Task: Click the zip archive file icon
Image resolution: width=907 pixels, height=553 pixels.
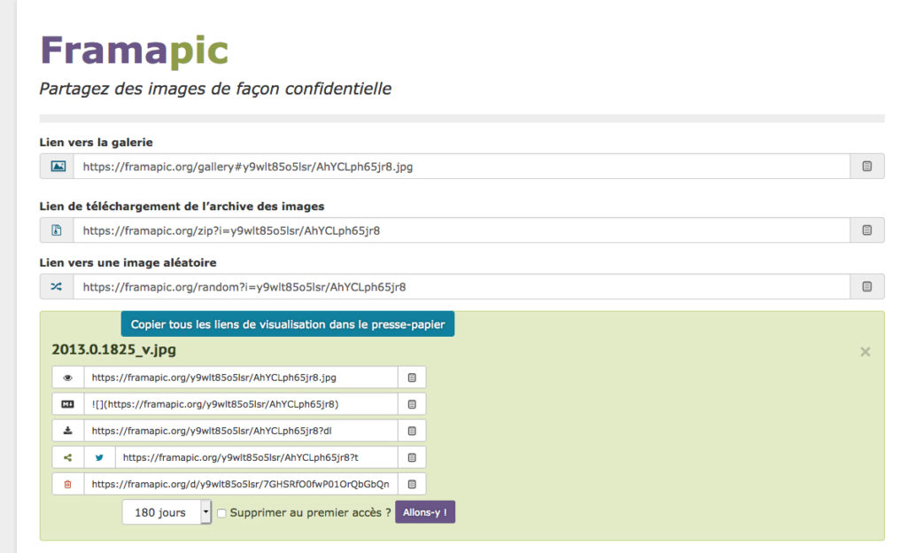Action: pos(57,230)
